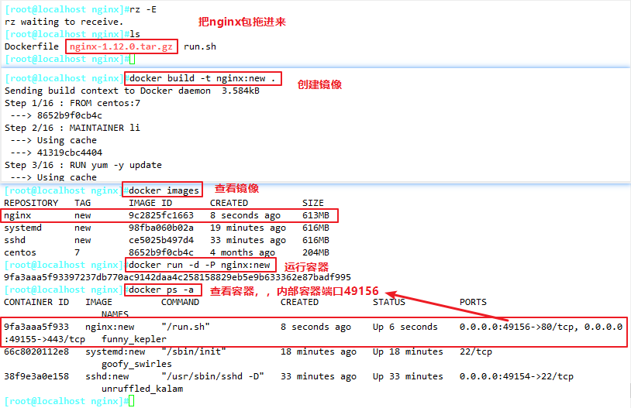Select the '/sbin/init' command entry
Image resolution: width=631 pixels, height=408 pixels.
click(x=194, y=351)
